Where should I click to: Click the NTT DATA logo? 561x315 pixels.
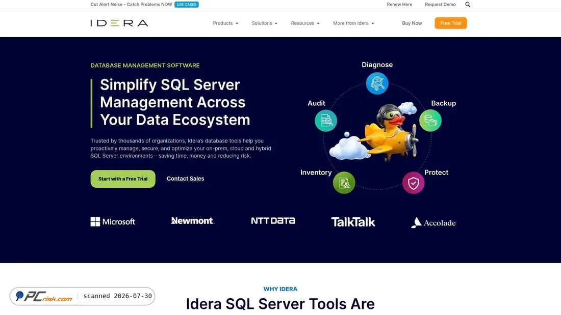click(x=273, y=221)
